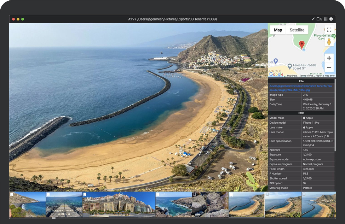Select the 'SUELO' pier thumbnail
This screenshot has width=345, height=224.
[64, 205]
